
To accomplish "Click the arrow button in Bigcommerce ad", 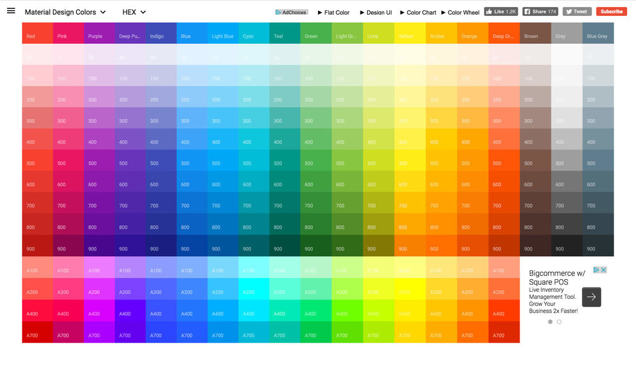I will [x=591, y=297].
